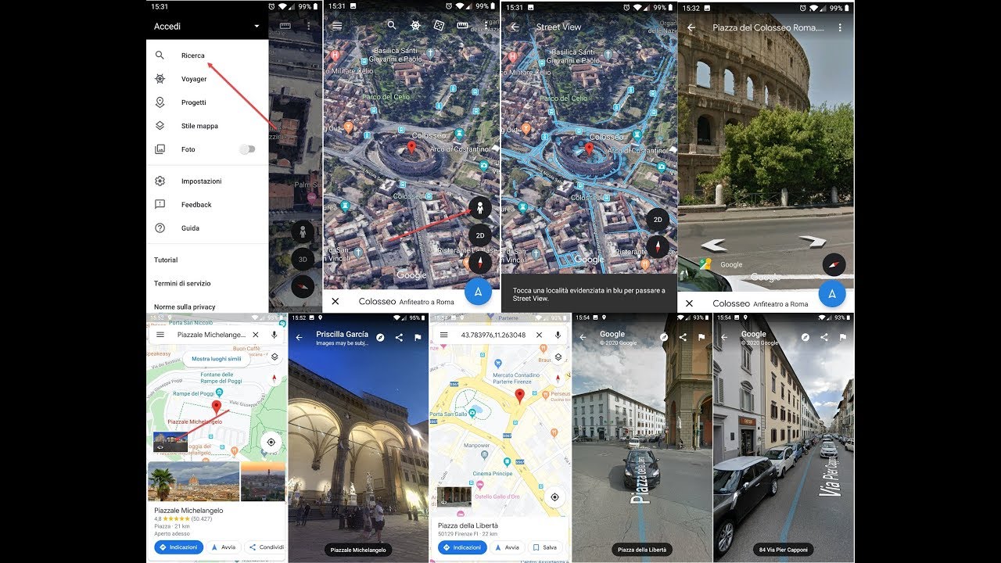Tap the 84 Via Pier Capponi label
Image resolution: width=1001 pixels, height=563 pixels.
coord(783,550)
